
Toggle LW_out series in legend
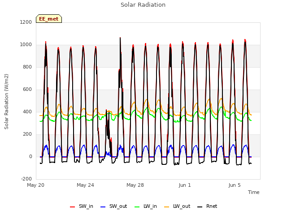(177, 206)
